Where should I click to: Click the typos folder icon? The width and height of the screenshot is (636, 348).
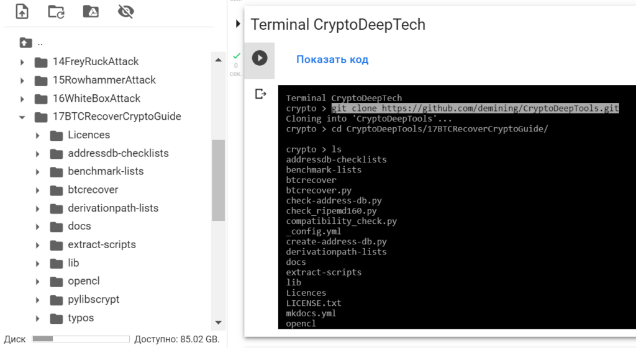pos(57,319)
